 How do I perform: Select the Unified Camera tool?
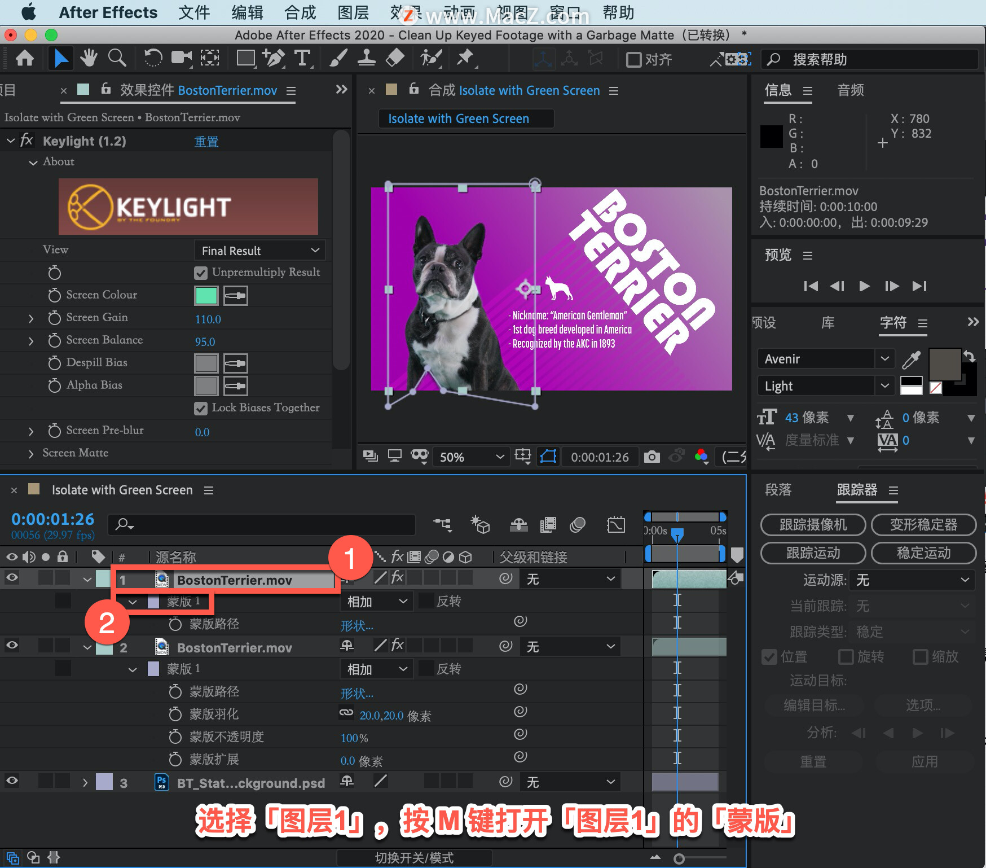point(182,58)
